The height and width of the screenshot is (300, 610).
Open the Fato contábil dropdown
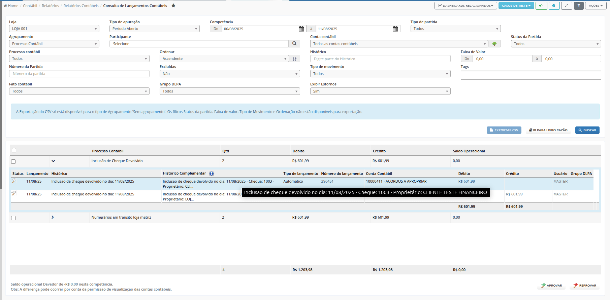(79, 91)
